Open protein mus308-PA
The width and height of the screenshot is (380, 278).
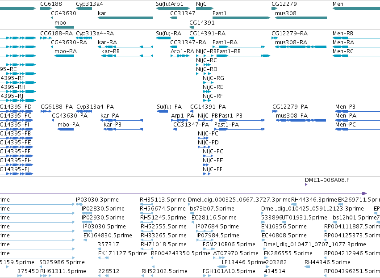click(x=292, y=116)
